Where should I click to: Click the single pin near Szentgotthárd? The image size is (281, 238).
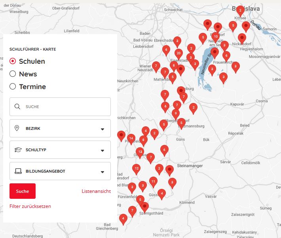pyautogui.click(x=145, y=206)
